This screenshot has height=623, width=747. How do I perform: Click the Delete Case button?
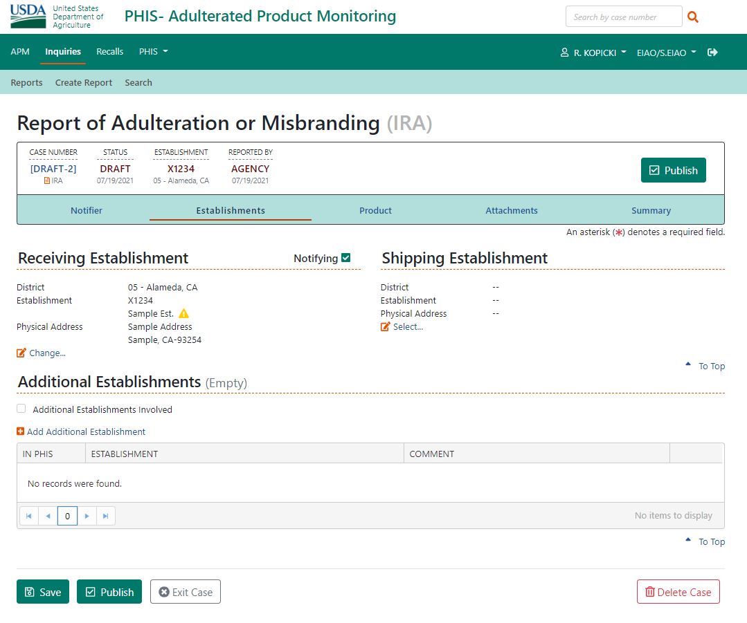click(678, 592)
